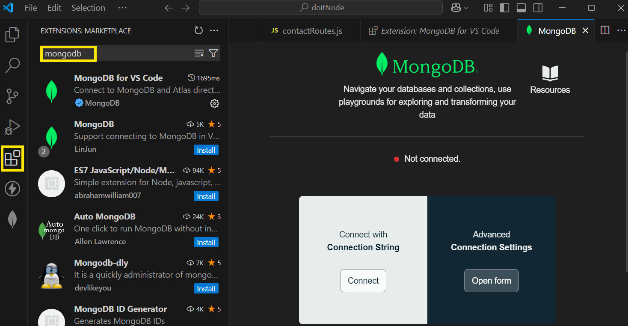The height and width of the screenshot is (326, 628).
Task: Click Open form for advanced settings
Action: point(492,281)
